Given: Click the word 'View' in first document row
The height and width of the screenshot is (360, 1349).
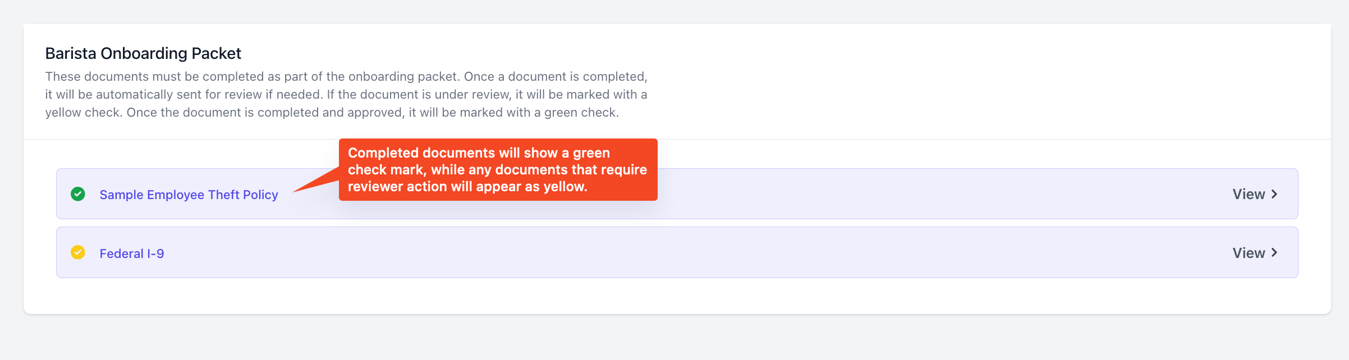Looking at the screenshot, I should [x=1249, y=194].
